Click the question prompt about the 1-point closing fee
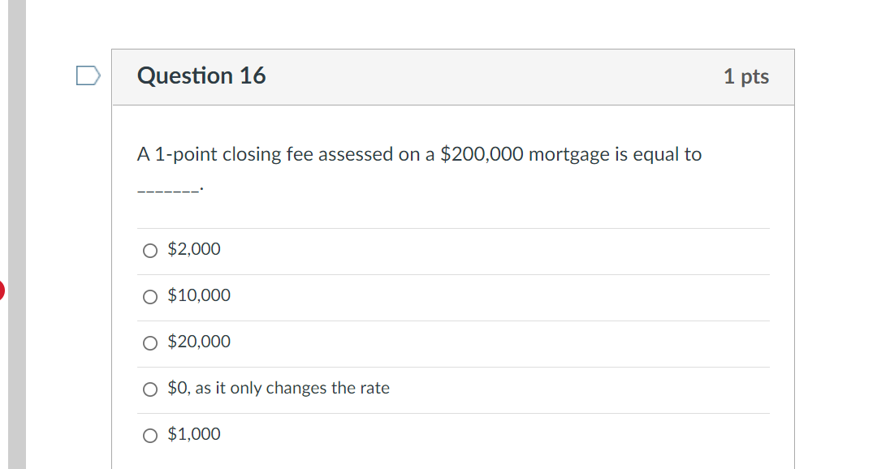 point(418,154)
